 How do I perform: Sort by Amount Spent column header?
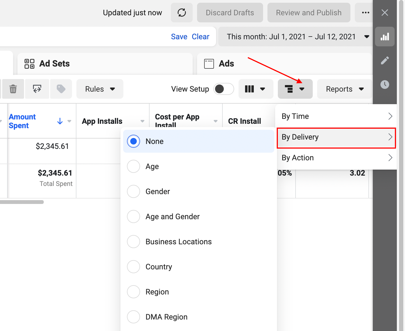pos(22,121)
